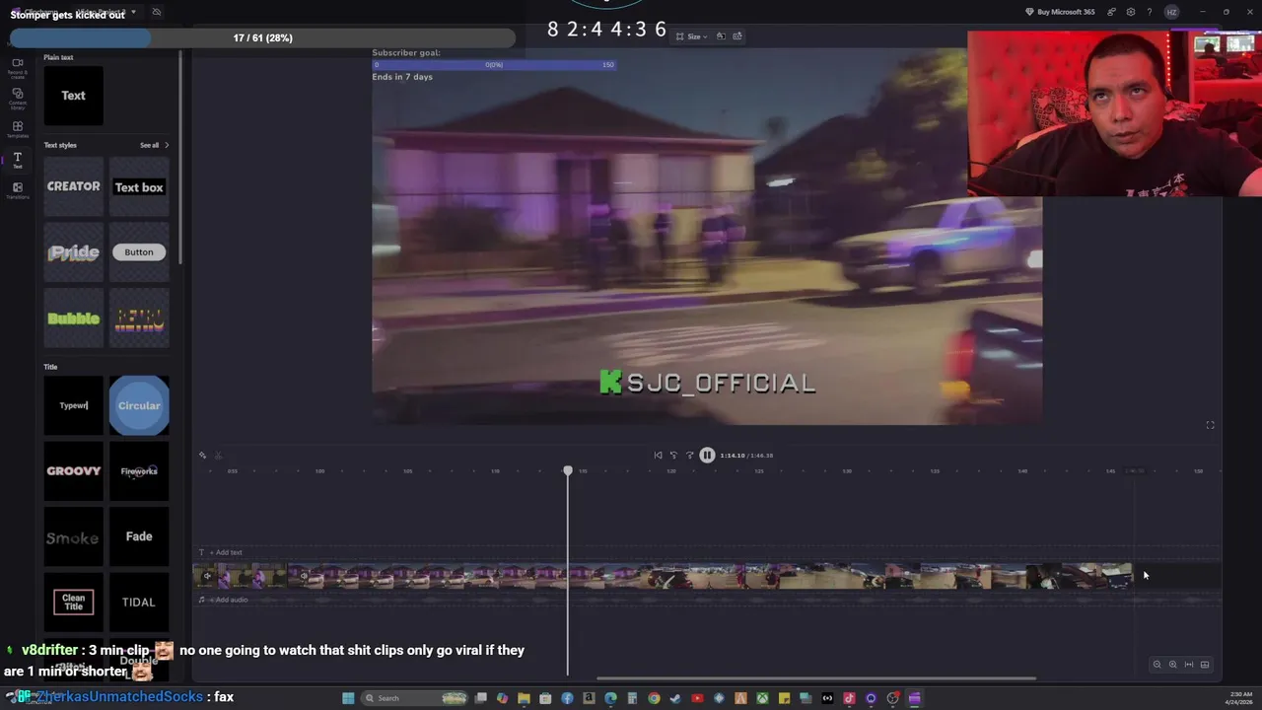The height and width of the screenshot is (710, 1262).
Task: Open the Transitions sidebar panel
Action: 17,190
